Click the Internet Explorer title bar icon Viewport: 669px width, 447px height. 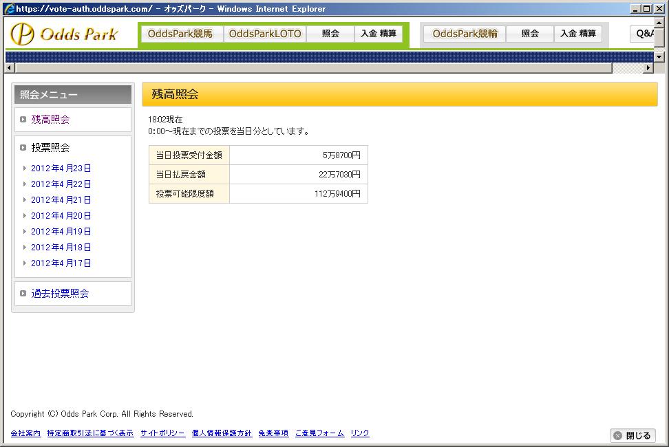[10, 8]
